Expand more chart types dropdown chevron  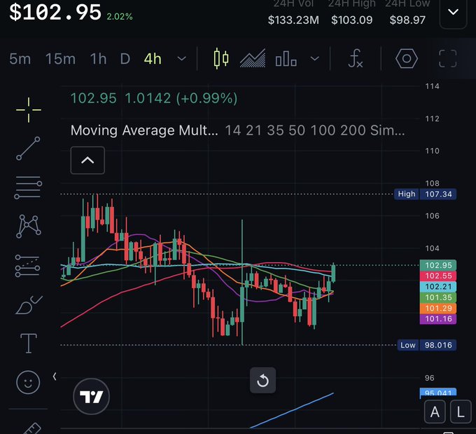click(315, 58)
